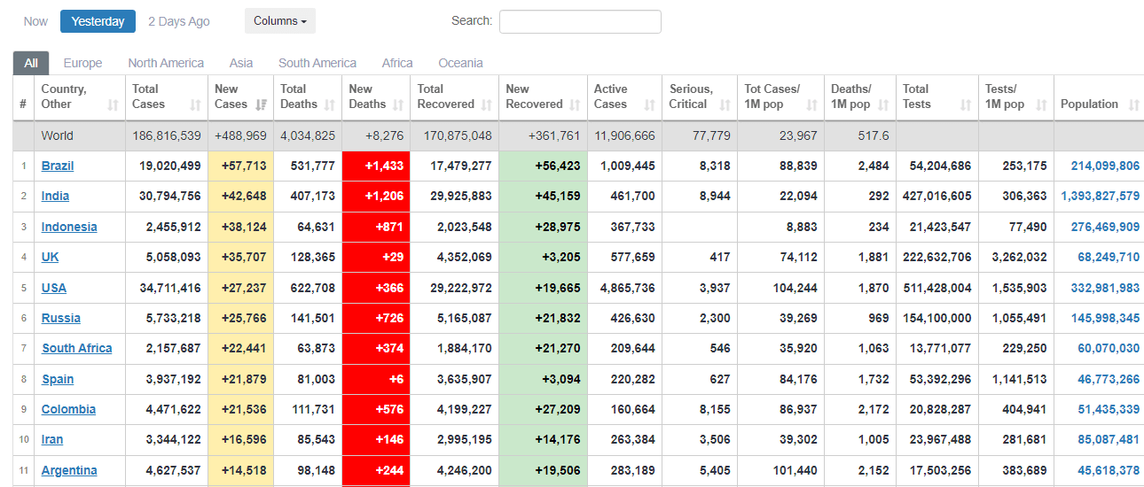Click sort icon in New Cases header

(x=261, y=105)
